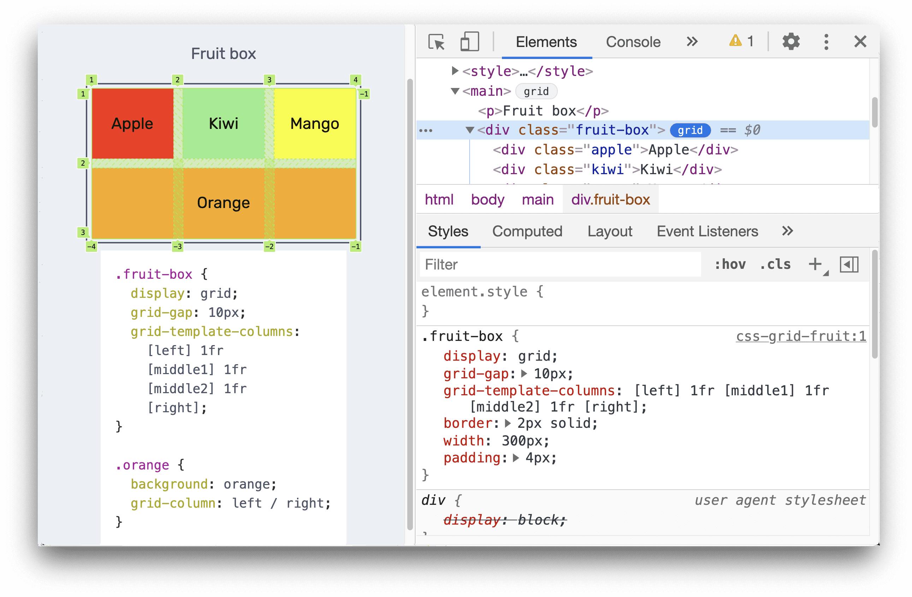Click the device toggle icon
Viewport: 912px width, 597px height.
[x=466, y=41]
